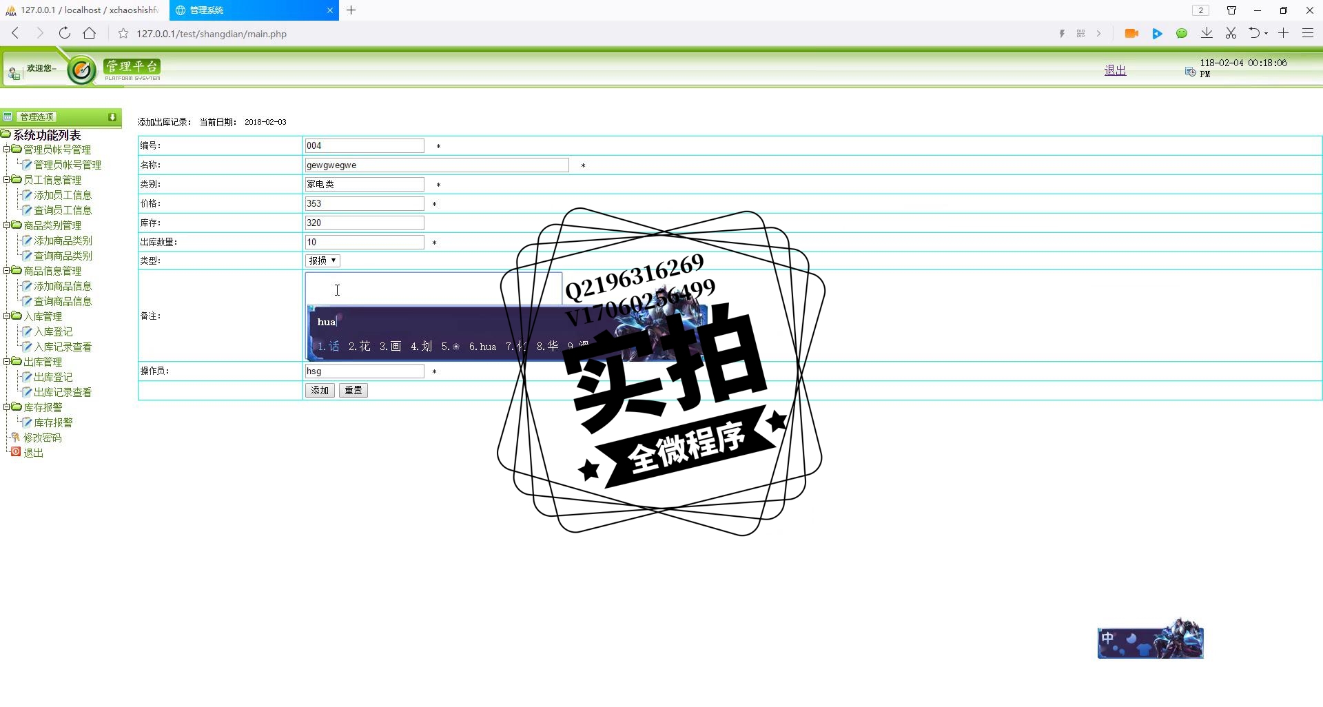Click the tab count box showing 2

pyautogui.click(x=1200, y=10)
